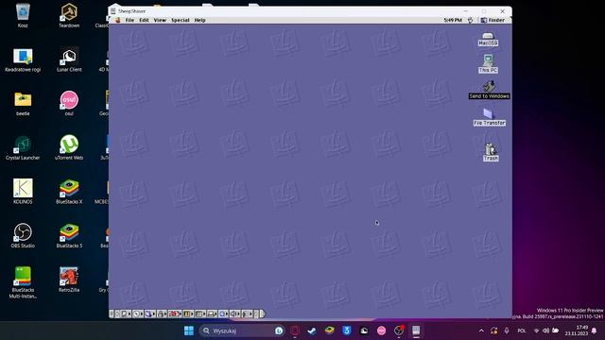The image size is (605, 340).
Task: Select the Crystal Launcher shortcut
Action: (x=23, y=148)
